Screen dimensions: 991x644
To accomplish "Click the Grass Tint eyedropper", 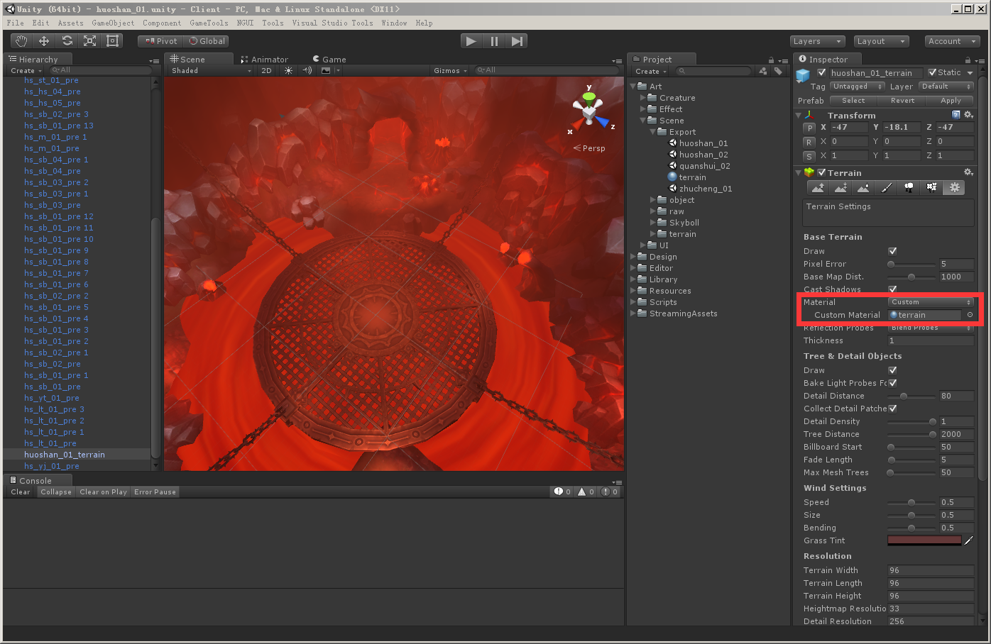I will coord(968,540).
